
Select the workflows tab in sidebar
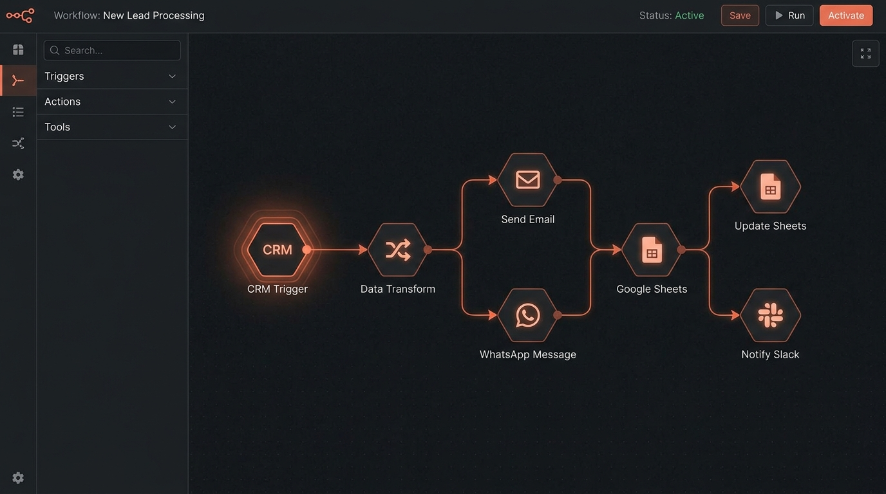pos(18,80)
